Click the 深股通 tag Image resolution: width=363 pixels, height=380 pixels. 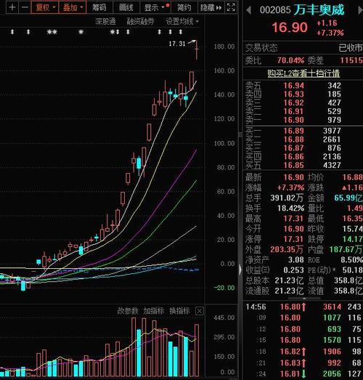(105, 22)
